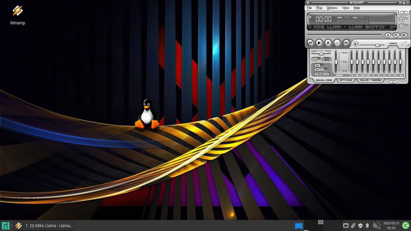This screenshot has height=231, width=411.
Task: Open the Playlist editor with PL button
Action: click(x=396, y=35)
